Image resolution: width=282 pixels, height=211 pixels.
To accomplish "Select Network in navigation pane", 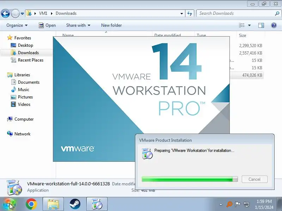I will [x=22, y=134].
